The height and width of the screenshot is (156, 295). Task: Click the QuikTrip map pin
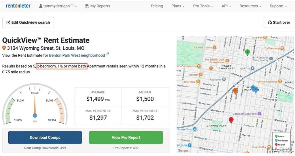[x=253, y=68]
